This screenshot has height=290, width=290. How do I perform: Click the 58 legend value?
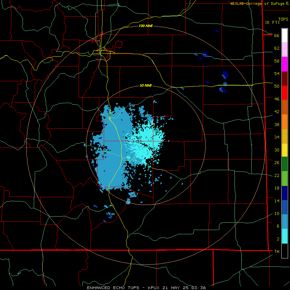tap(277, 61)
